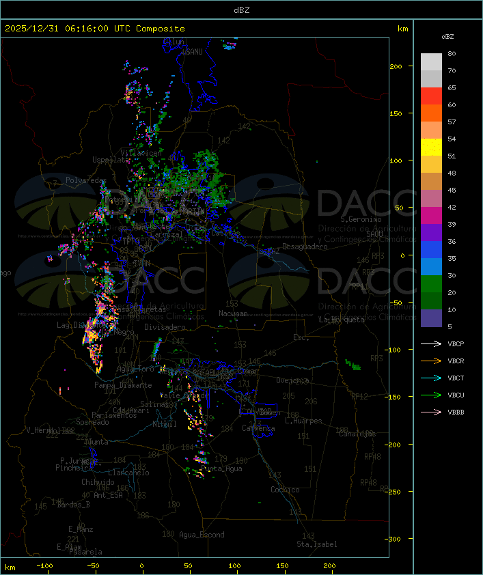Image resolution: width=483 pixels, height=575 pixels.
Task: Click the VBCU legend label
Action: 456,395
